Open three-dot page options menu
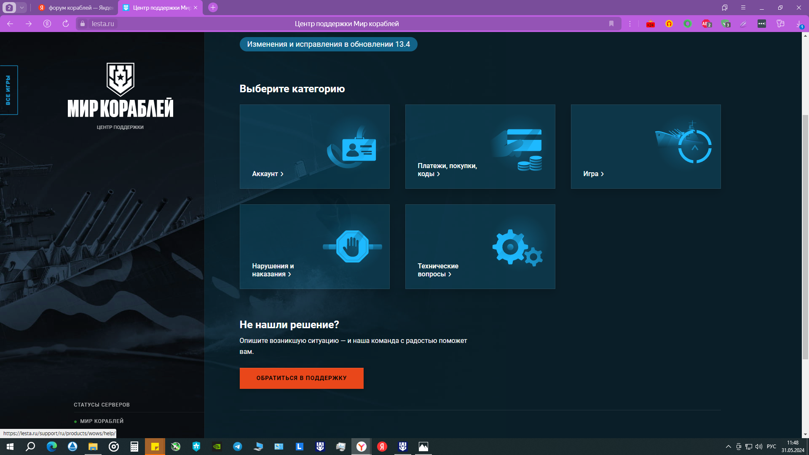 coord(630,24)
